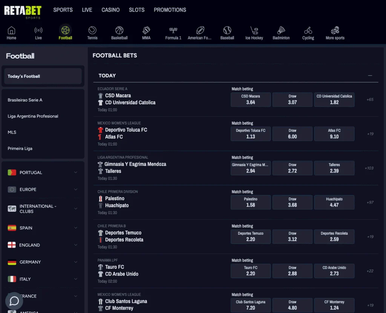The width and height of the screenshot is (386, 313).
Task: Open the Live top menu
Action: pyautogui.click(x=87, y=10)
